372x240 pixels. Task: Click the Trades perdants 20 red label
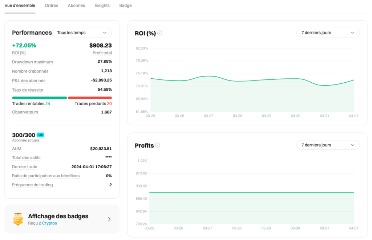(x=93, y=103)
